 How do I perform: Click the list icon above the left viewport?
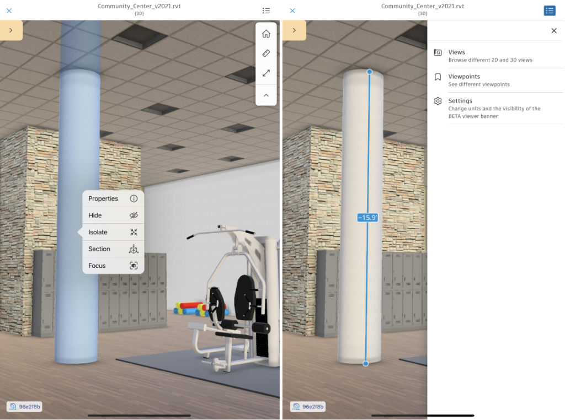point(266,10)
